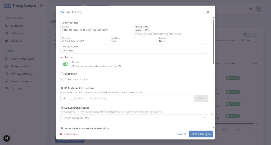
Task: Click the Discord icon in sidebar
Action: pyautogui.click(x=7, y=41)
